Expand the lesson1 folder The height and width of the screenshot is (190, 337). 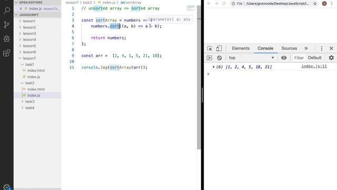[x=37, y=21]
